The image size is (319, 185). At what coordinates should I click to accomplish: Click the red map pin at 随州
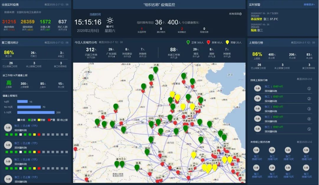point(160,155)
